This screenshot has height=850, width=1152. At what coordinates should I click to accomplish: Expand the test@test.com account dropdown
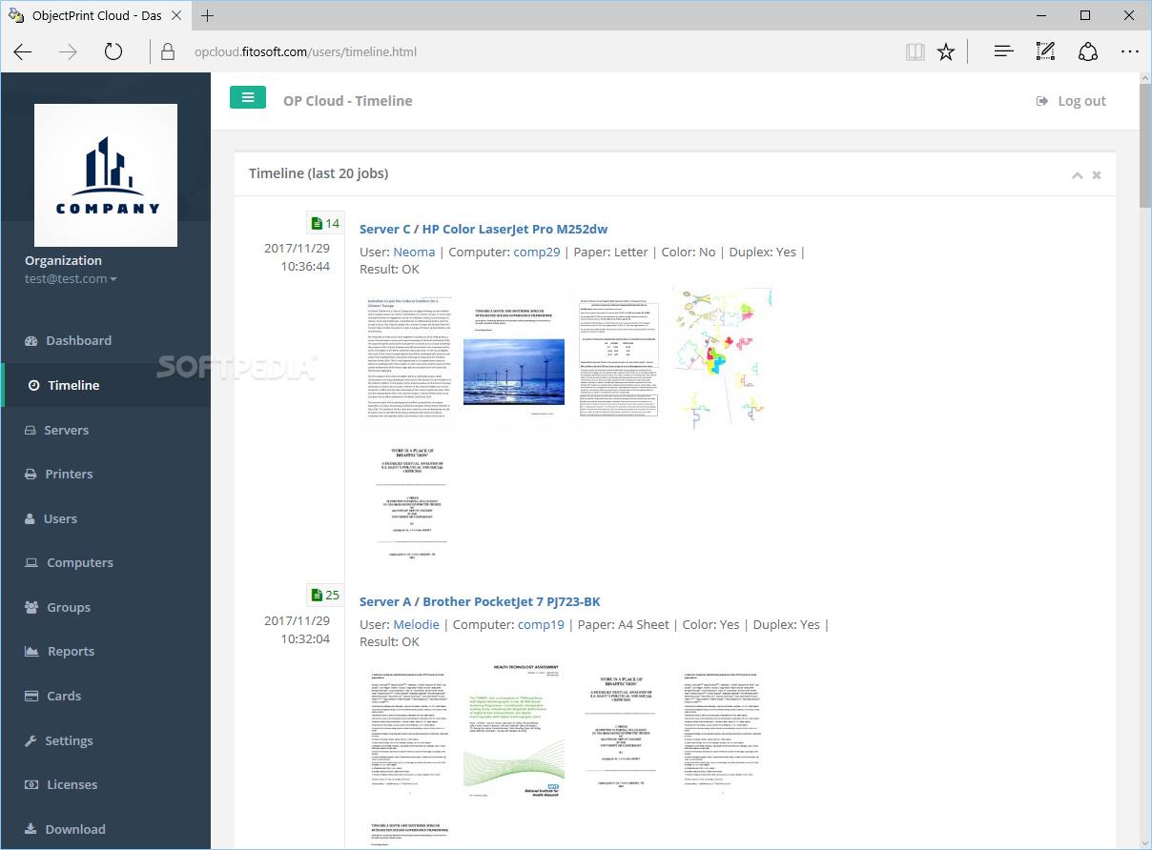(72, 279)
